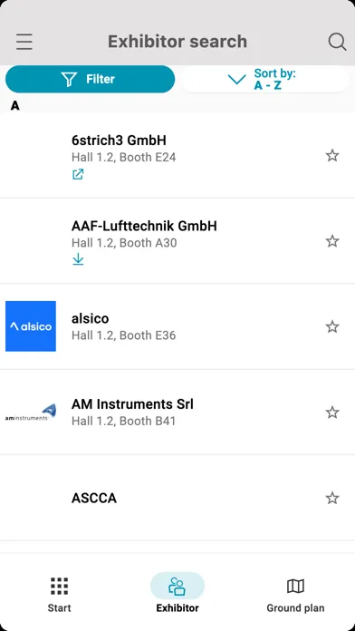Screen dimensions: 355x631
Task: Open the hamburger menu
Action: 24,42
